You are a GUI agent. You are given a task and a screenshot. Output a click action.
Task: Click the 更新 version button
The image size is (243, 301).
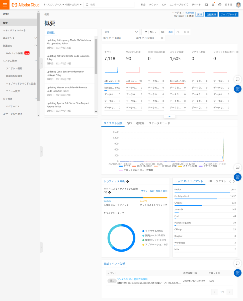(x=199, y=14)
